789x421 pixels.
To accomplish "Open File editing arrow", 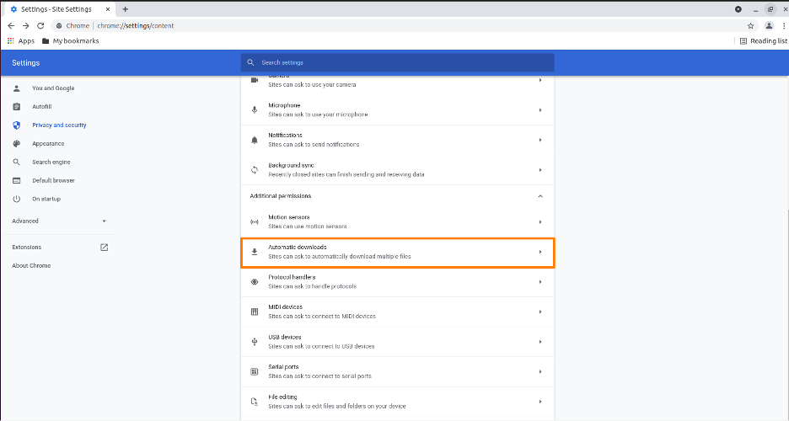I will 540,402.
